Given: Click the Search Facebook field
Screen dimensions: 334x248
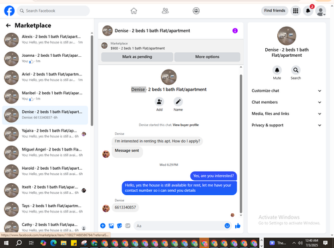Looking at the screenshot, I should (x=53, y=11).
